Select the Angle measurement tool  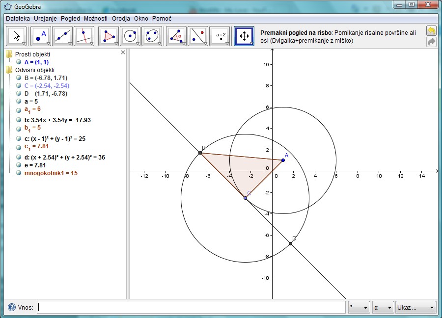[176, 36]
